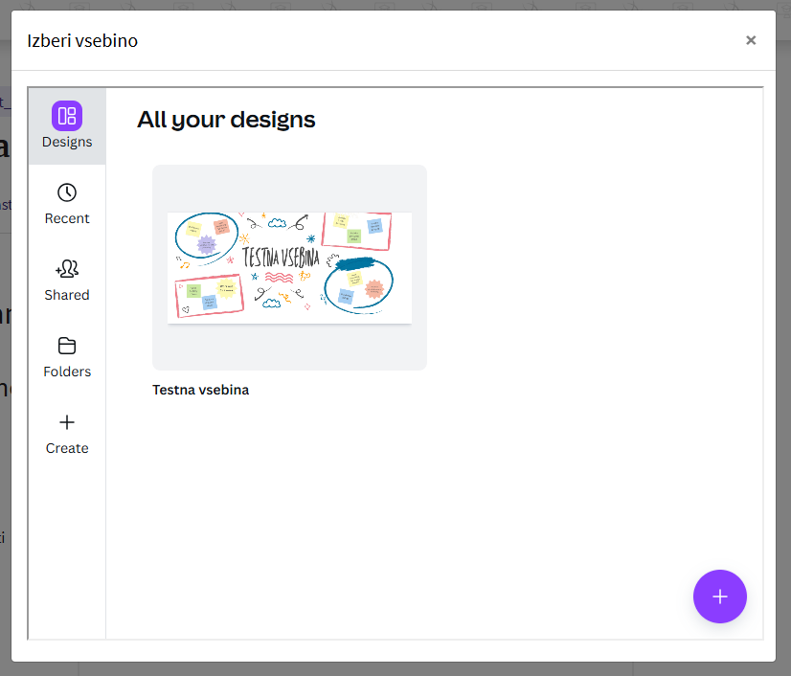The width and height of the screenshot is (791, 676).
Task: Select the Shared people icon
Action: click(67, 269)
